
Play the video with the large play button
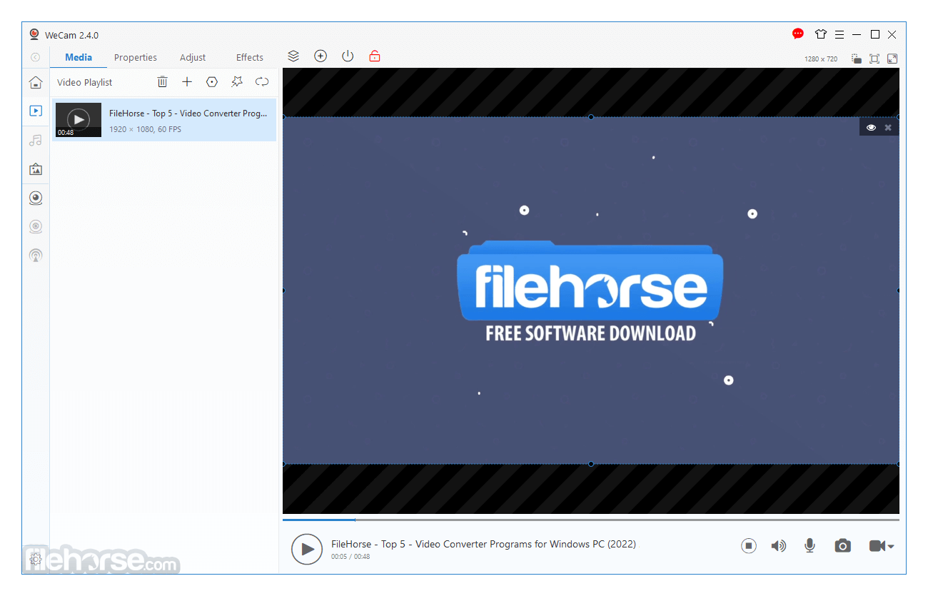(x=307, y=549)
